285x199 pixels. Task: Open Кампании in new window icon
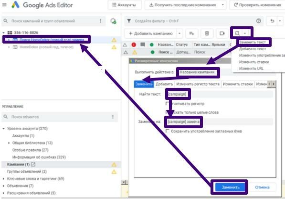tap(33, 165)
